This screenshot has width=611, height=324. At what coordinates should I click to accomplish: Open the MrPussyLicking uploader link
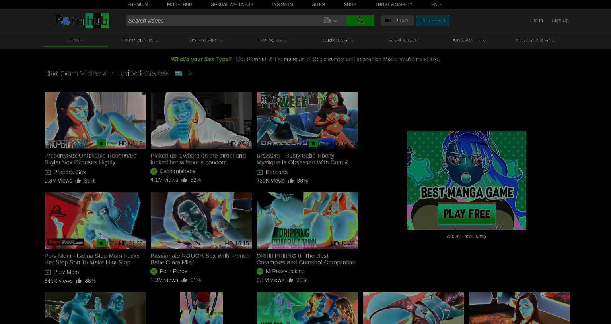[285, 271]
